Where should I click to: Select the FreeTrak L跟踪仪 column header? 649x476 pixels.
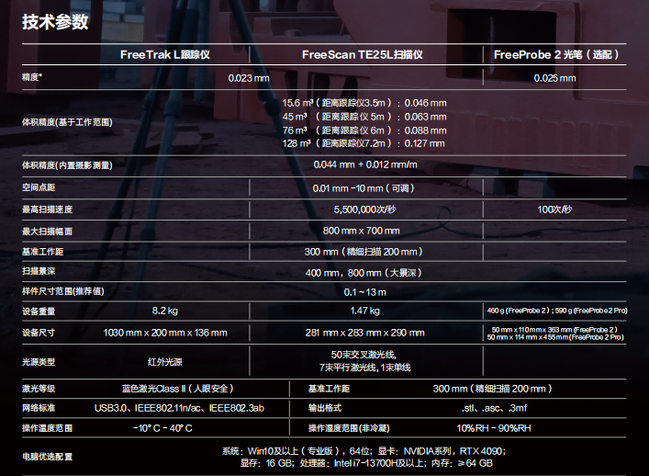click(165, 55)
